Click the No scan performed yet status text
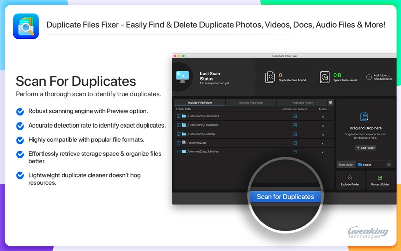This screenshot has width=401, height=251. pos(215,83)
